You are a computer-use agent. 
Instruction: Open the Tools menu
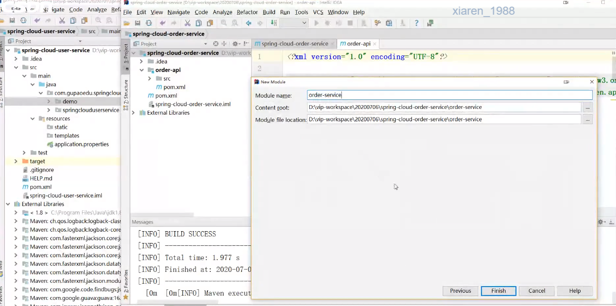(x=301, y=12)
